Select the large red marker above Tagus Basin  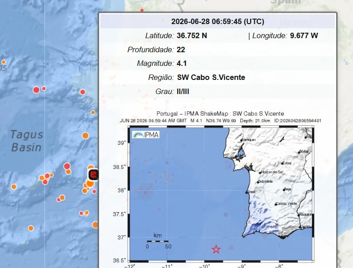coord(36,90)
